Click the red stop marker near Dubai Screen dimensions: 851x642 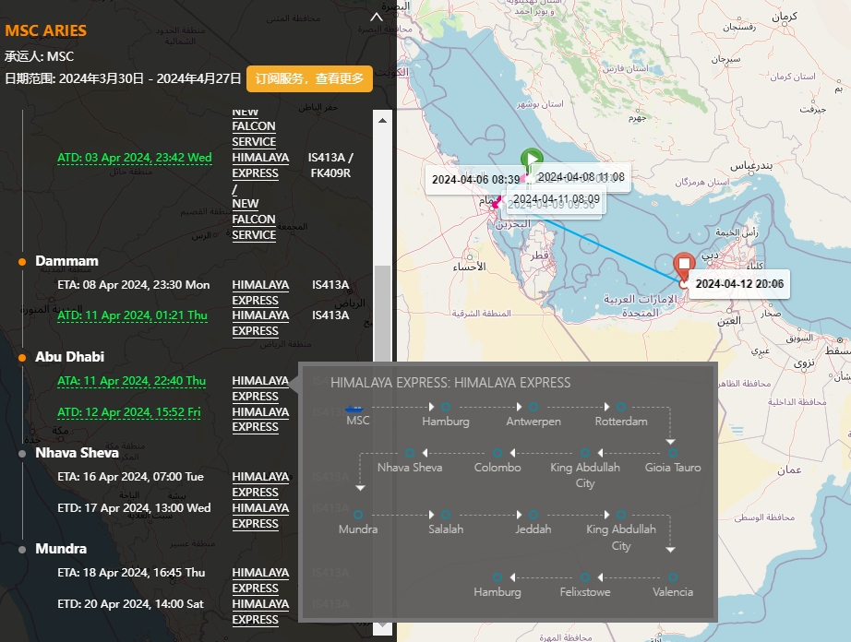point(684,265)
